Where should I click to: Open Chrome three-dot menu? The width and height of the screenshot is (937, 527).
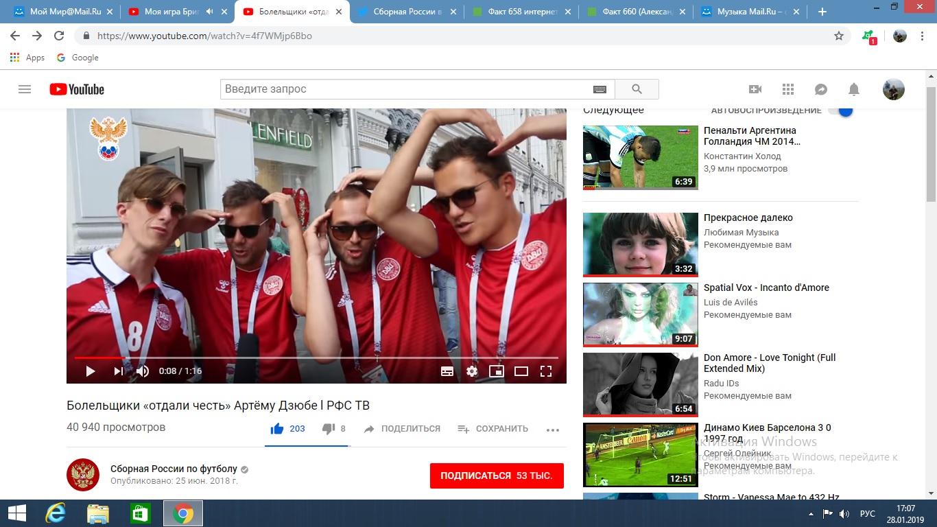[922, 36]
